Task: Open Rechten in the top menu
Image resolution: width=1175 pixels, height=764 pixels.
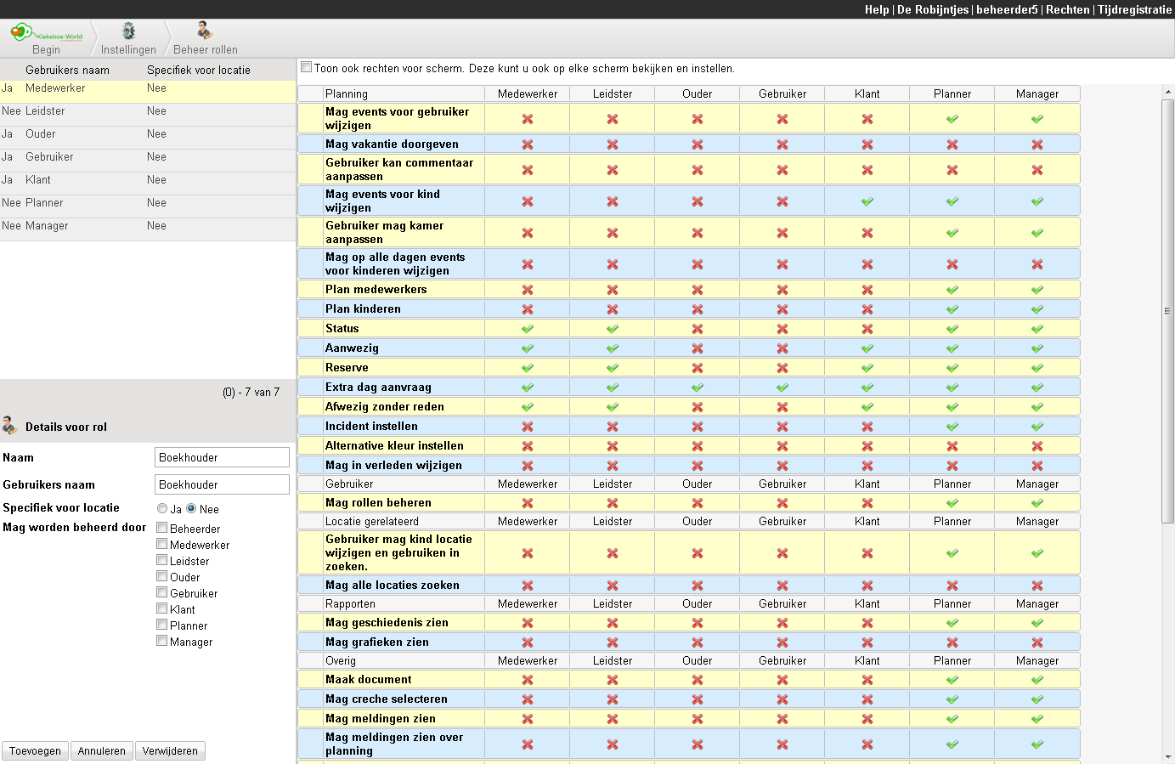Action: [x=1067, y=9]
